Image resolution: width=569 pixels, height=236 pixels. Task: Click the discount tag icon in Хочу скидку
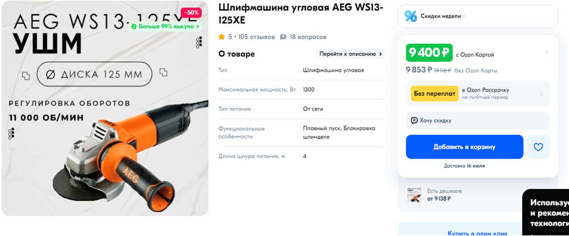(414, 121)
